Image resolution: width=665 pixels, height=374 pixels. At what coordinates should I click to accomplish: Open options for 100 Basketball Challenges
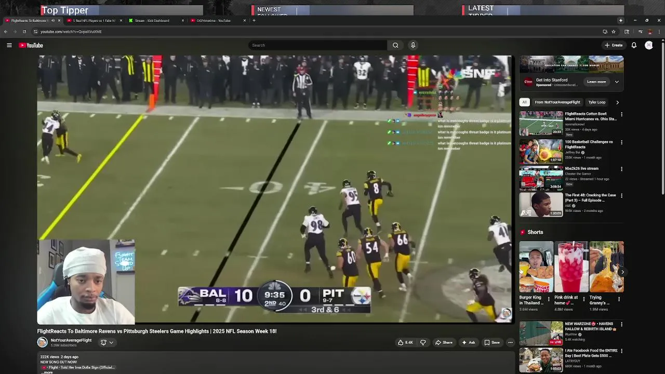621,142
